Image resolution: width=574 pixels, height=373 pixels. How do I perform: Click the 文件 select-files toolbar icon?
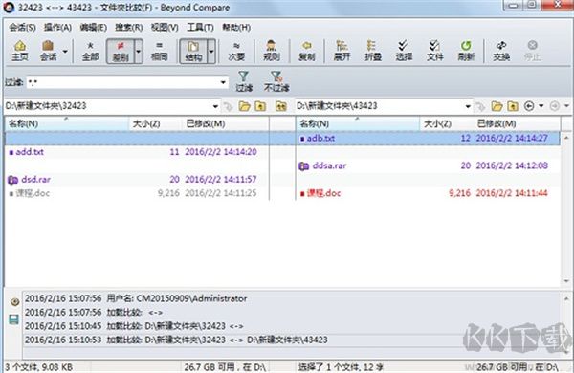click(434, 51)
